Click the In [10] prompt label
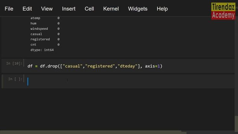The height and width of the screenshot is (134, 238). click(14, 63)
